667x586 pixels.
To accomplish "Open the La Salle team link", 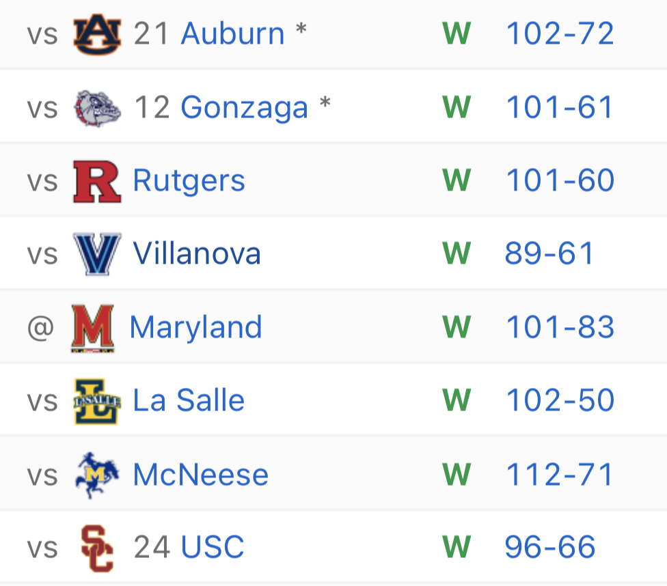I will click(x=189, y=401).
